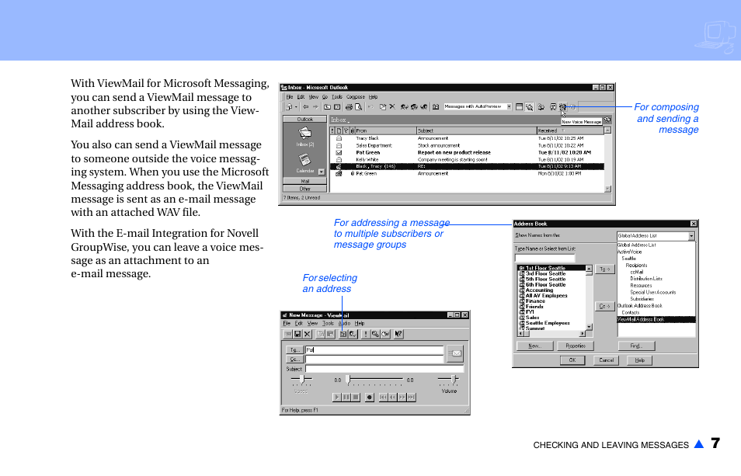
Task: Click the Inbox shortcut icon in Outlook bar
Action: (x=304, y=134)
